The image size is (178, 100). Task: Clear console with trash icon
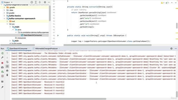7,75
